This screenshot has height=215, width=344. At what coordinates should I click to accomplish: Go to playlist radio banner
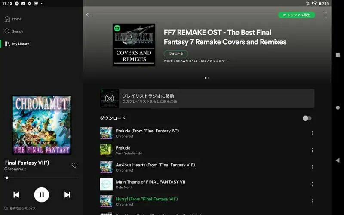[x=207, y=98]
